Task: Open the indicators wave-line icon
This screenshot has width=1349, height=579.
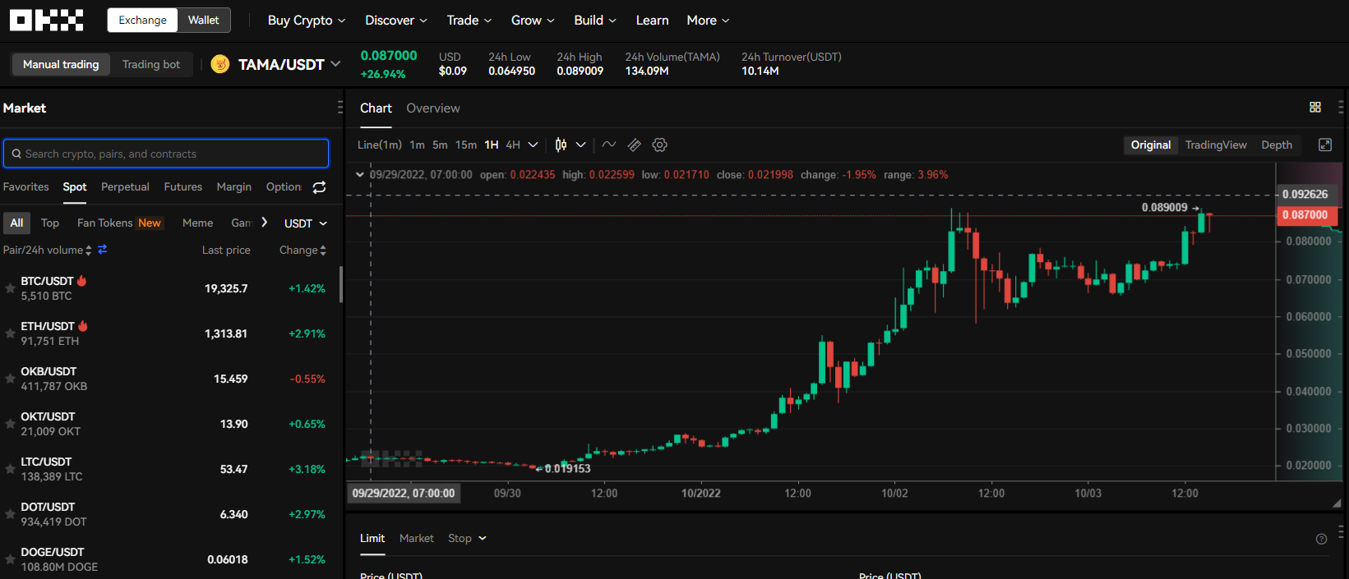Action: [609, 145]
